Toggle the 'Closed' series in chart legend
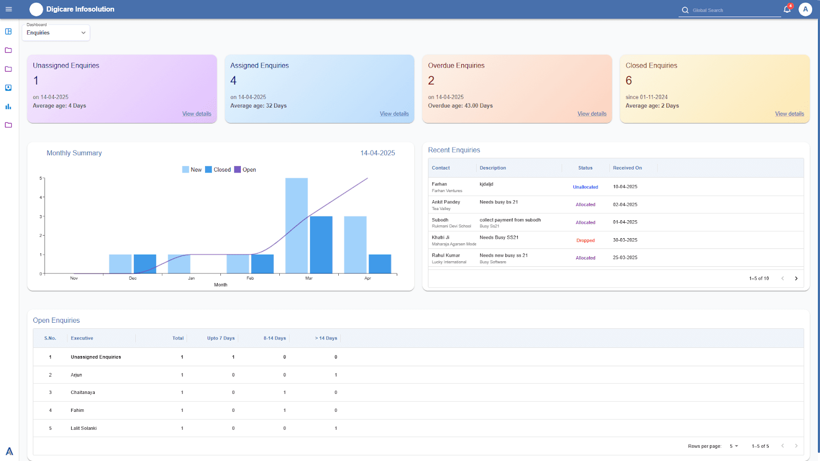Screen dimensions: 820x461 (x=218, y=170)
